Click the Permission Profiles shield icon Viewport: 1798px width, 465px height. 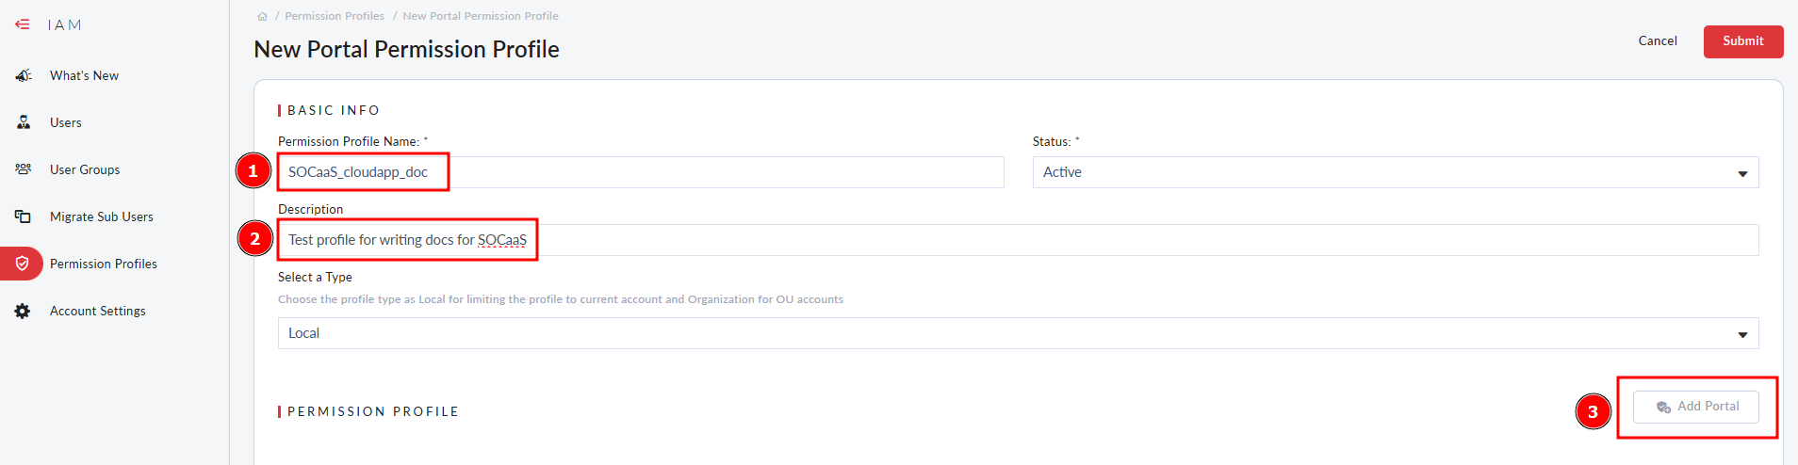(23, 264)
